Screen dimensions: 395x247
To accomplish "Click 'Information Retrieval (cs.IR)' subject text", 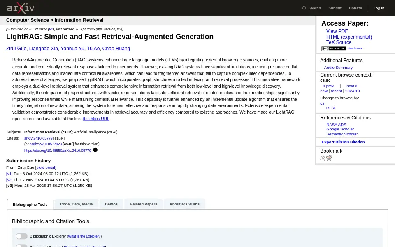I will click(48, 132).
